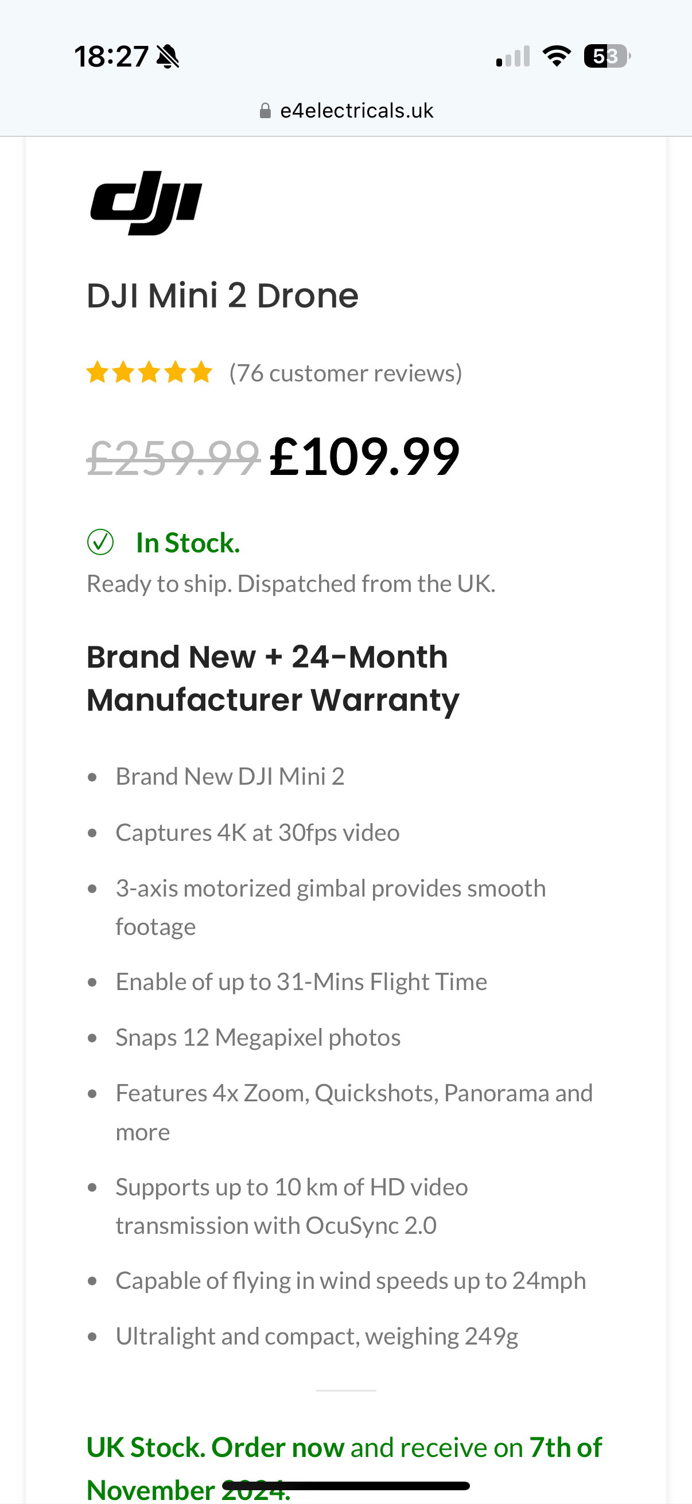This screenshot has width=692, height=1504.
Task: Tap the DJI Mini 2 Drone title
Action: (x=222, y=295)
